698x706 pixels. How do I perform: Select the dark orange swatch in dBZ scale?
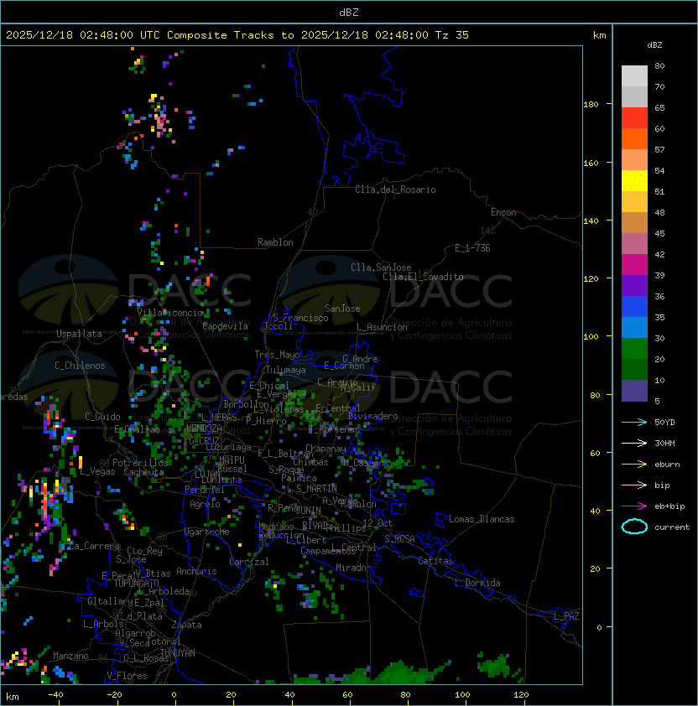[x=634, y=139]
